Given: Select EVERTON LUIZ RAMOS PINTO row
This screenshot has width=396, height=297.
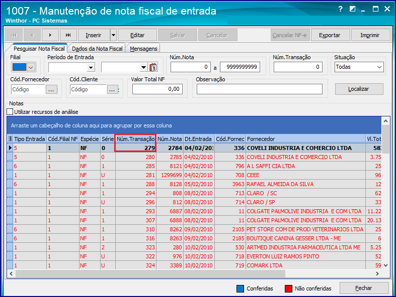Looking at the screenshot, I should [x=194, y=256].
